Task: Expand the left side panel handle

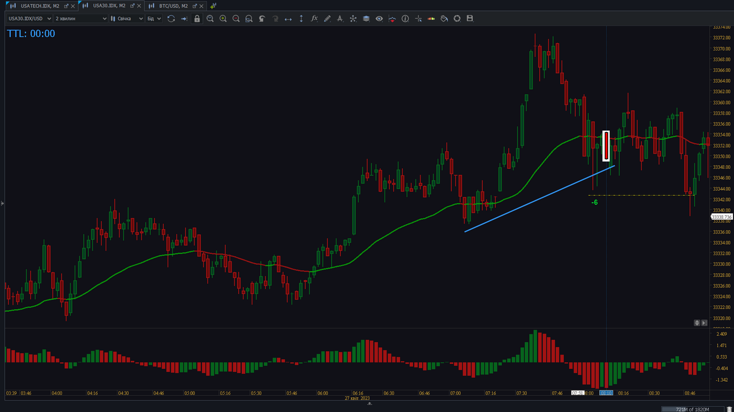Action: click(2, 203)
